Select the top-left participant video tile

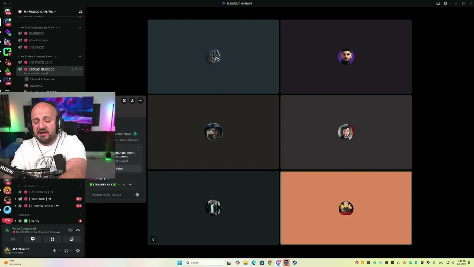pos(213,57)
